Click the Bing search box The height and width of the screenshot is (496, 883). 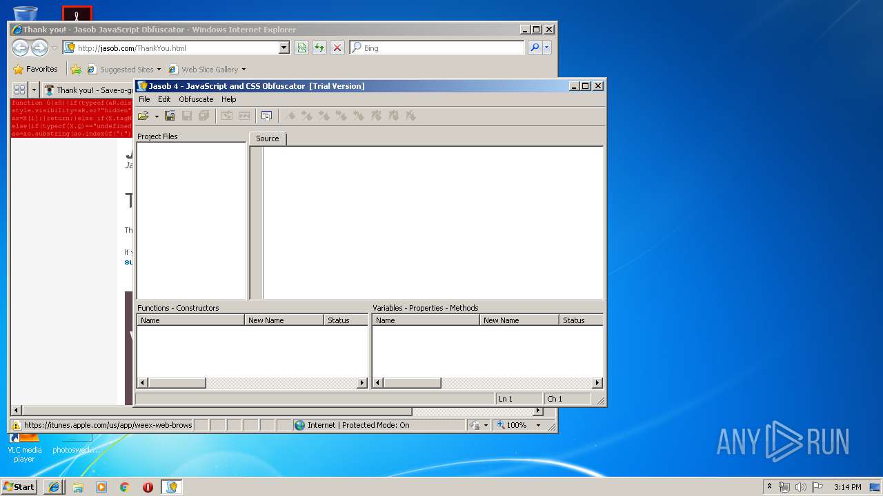(x=437, y=48)
